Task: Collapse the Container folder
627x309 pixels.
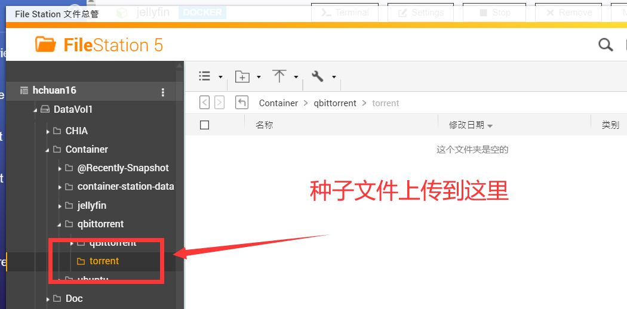Action: [47, 150]
